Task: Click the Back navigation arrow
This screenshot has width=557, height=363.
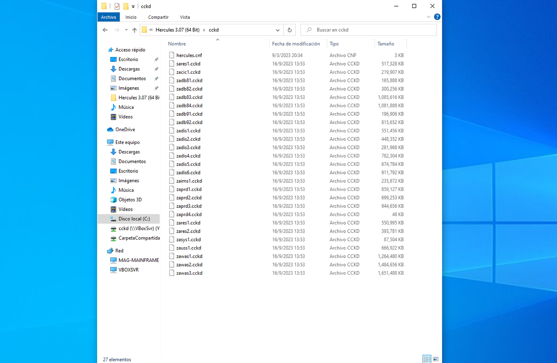Action: pyautogui.click(x=105, y=30)
